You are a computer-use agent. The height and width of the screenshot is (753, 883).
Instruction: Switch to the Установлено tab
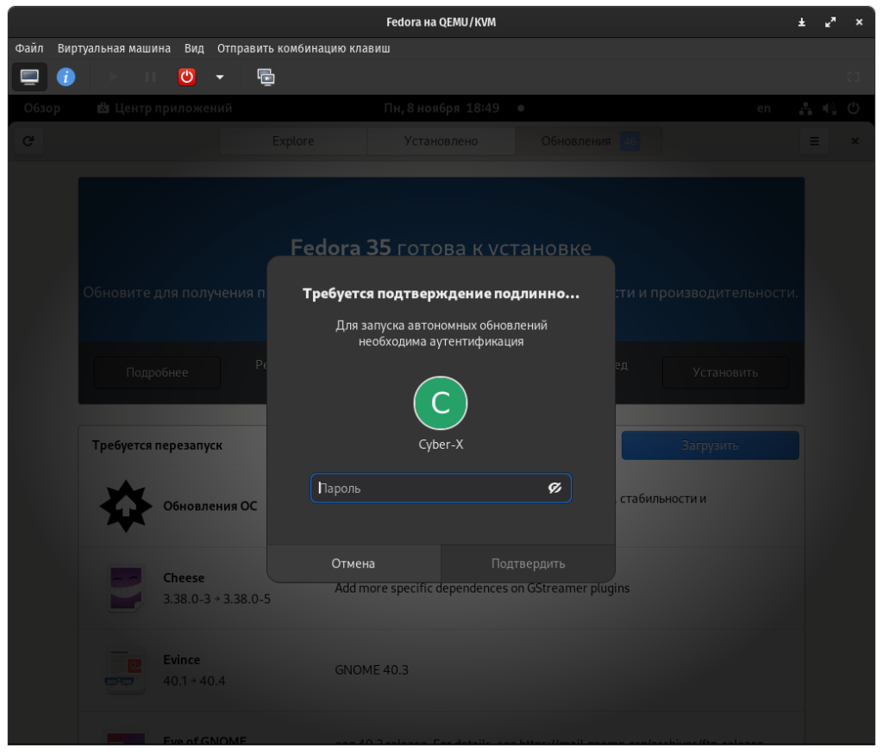pyautogui.click(x=441, y=141)
